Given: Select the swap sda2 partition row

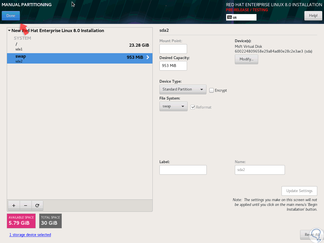Looking at the screenshot, I should pos(80,58).
